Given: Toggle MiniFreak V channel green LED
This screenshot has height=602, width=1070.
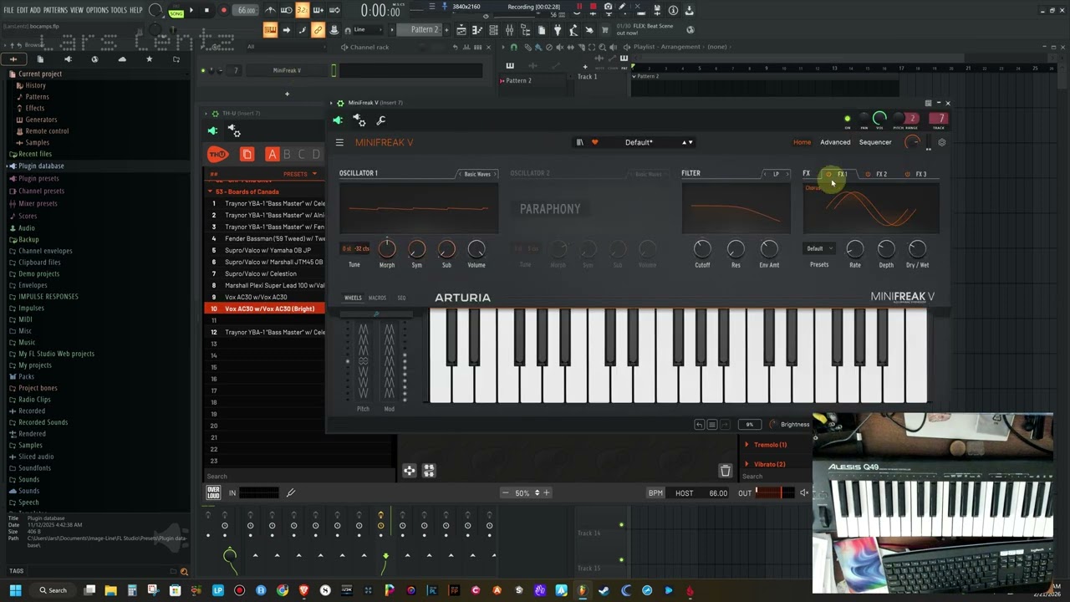Looking at the screenshot, I should pyautogui.click(x=202, y=70).
